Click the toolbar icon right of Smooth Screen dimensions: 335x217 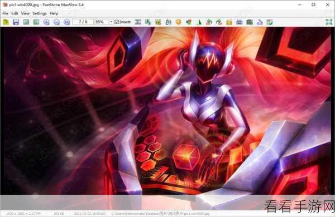[138, 22]
